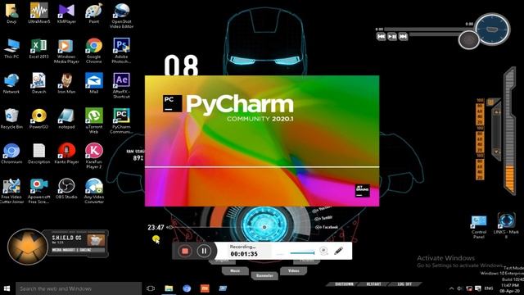Click the Videos launcher button
This screenshot has height=295, width=524.
pos(293,270)
